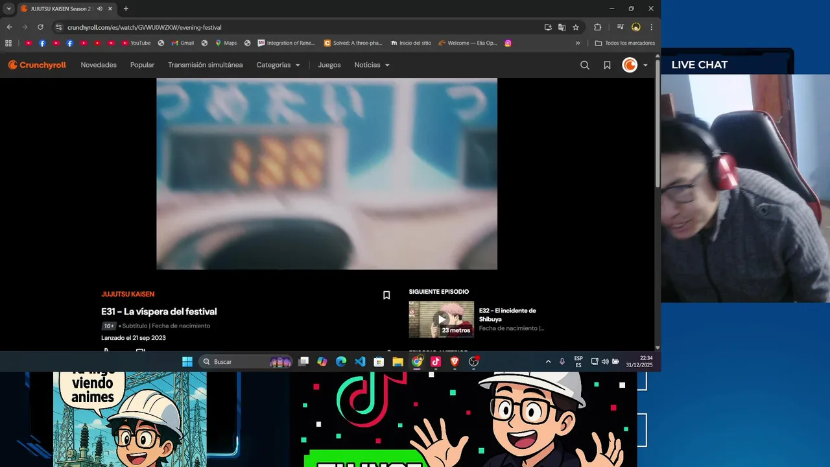Open the watchlist bookmark icon in Crunchyroll header
Image resolution: width=830 pixels, height=467 pixels.
tap(607, 65)
